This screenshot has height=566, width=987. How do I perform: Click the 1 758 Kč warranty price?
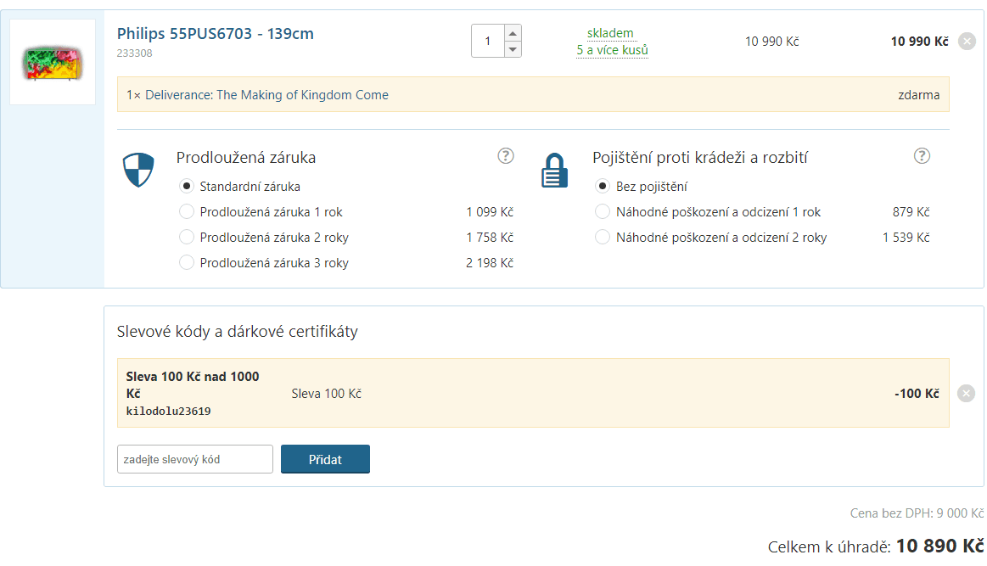click(x=490, y=238)
